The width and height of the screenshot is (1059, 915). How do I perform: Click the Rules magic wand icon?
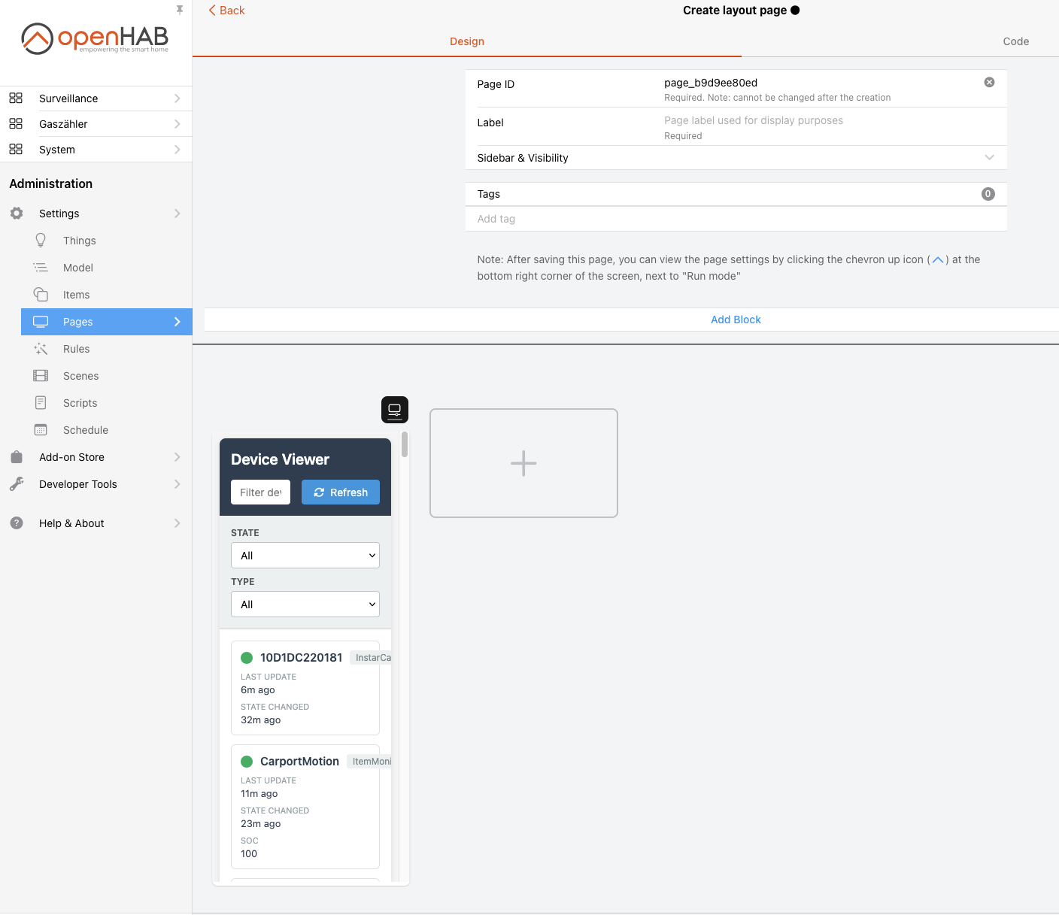tap(41, 349)
